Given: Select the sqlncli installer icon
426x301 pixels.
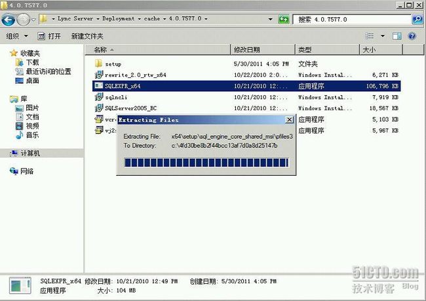Looking at the screenshot, I should [98, 97].
